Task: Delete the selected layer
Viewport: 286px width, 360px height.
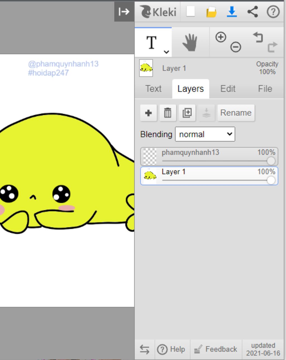Action: [168, 113]
